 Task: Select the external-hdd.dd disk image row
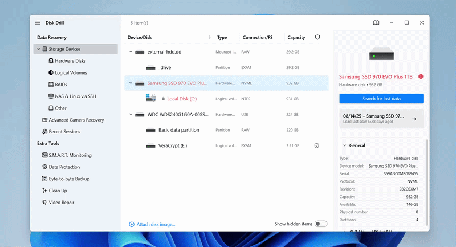pos(226,52)
